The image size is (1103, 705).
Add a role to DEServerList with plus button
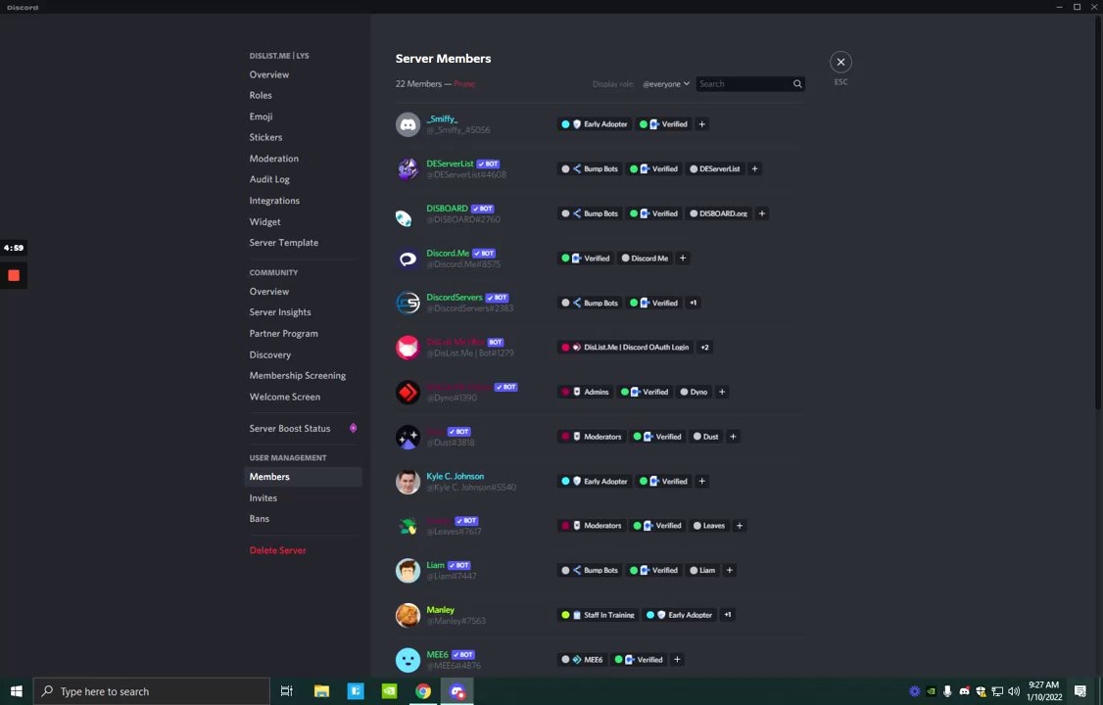(x=755, y=168)
